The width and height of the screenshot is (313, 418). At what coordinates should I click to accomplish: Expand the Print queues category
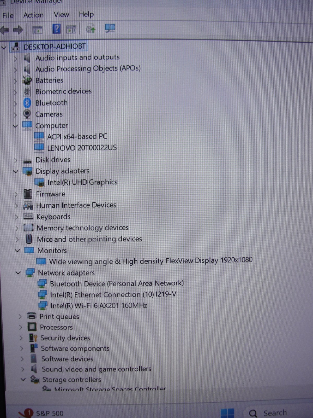pos(20,317)
